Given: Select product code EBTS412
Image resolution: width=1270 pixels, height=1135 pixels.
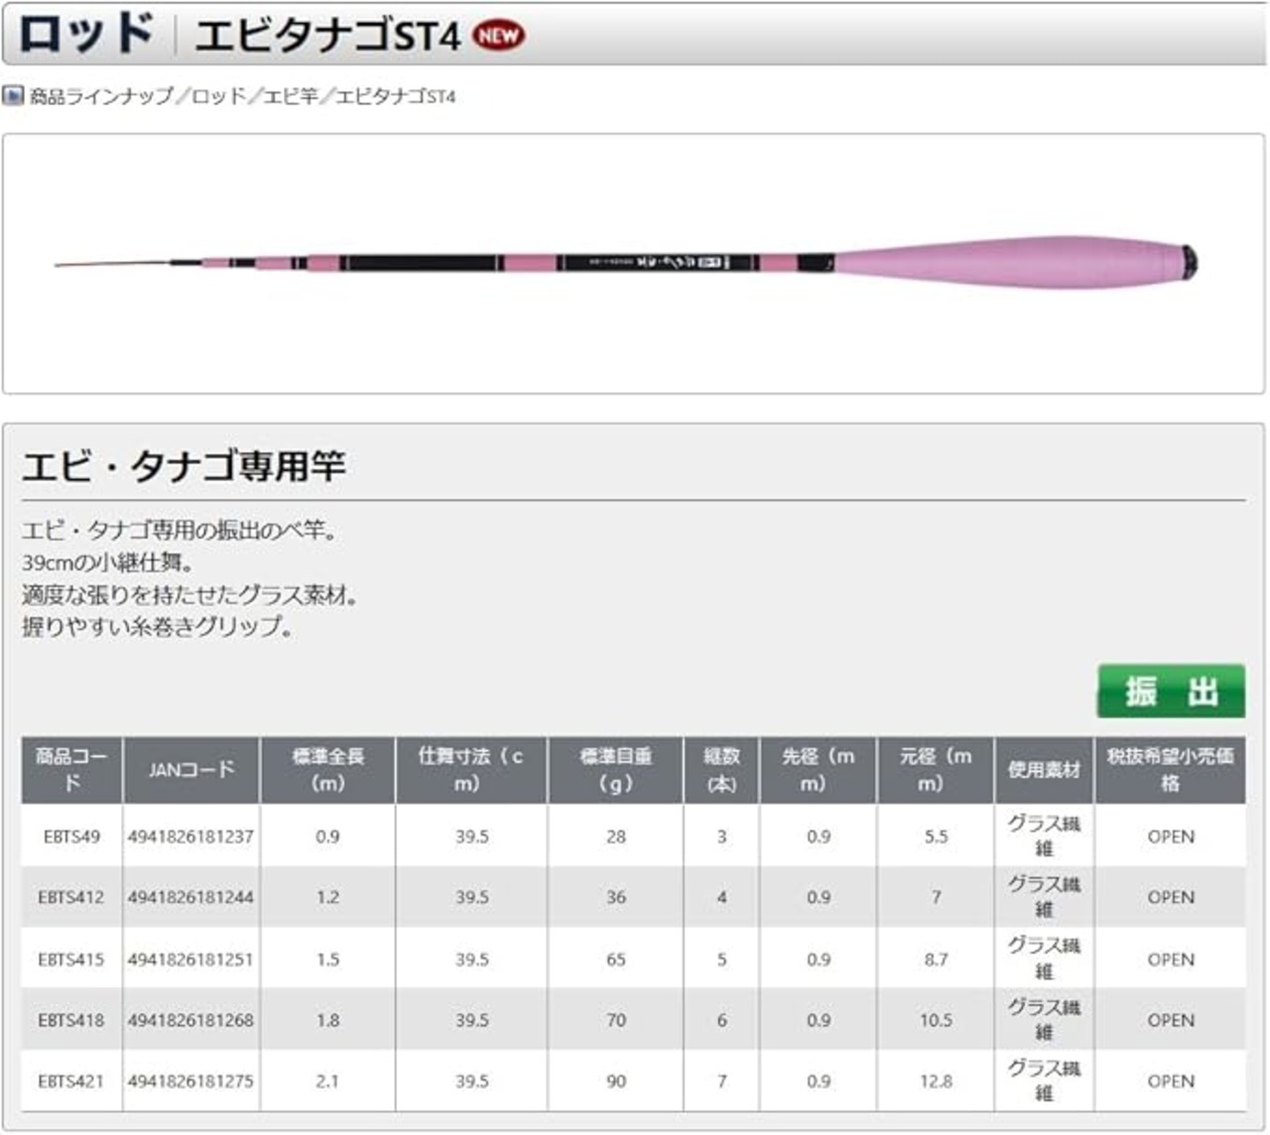Looking at the screenshot, I should 71,897.
